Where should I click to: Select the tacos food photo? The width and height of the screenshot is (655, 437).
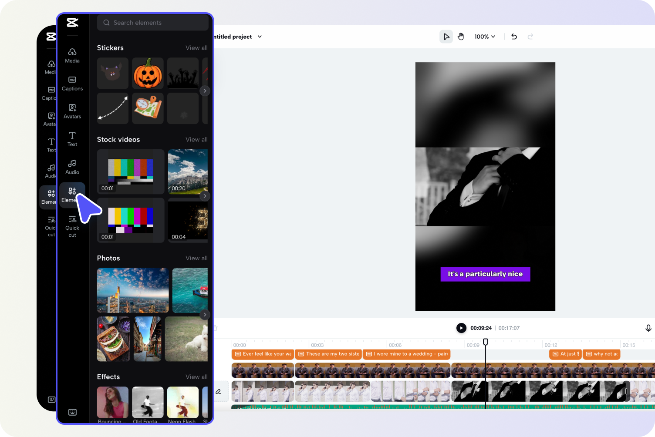114,339
